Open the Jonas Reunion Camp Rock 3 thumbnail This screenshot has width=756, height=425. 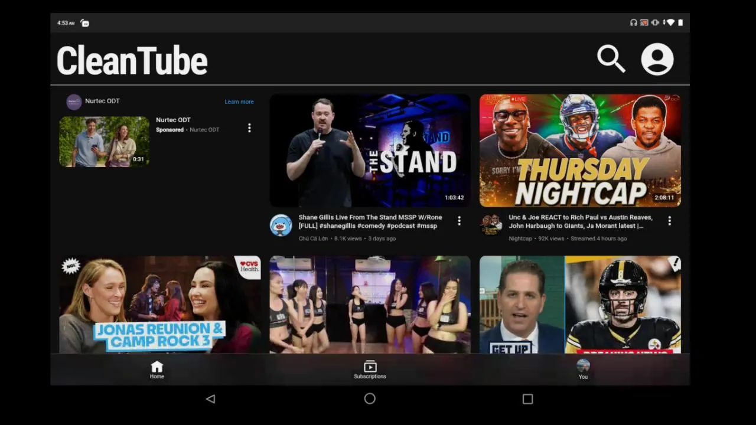tap(160, 305)
